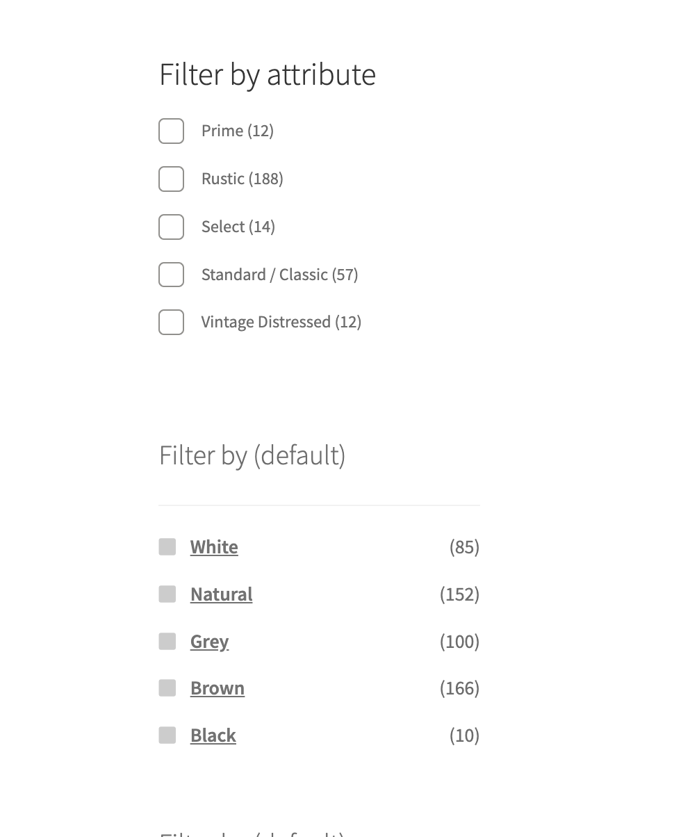Follow the Grey filter link
This screenshot has width=674, height=837.
coord(209,641)
